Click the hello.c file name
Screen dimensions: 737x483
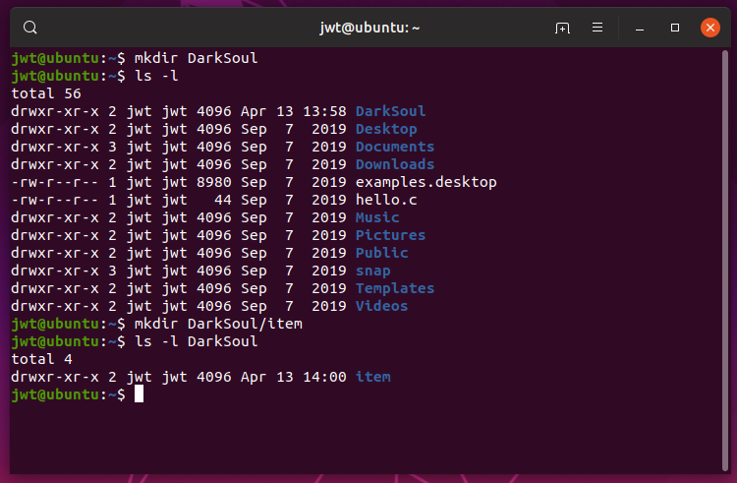click(x=386, y=200)
